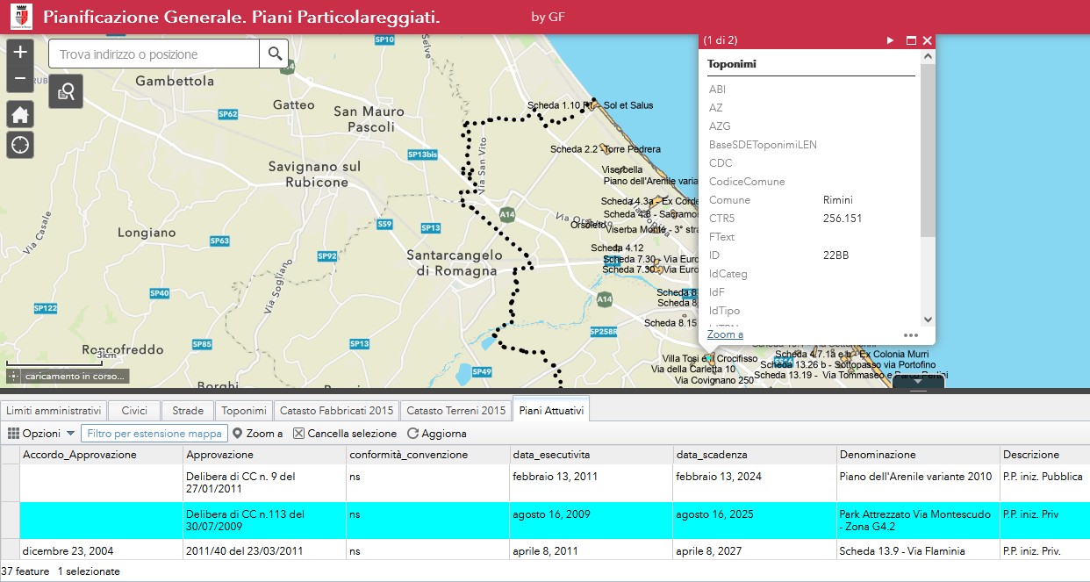Screen dimensions: 1090x582
Task: Expand the Opzioni dropdown arrow
Action: [70, 434]
